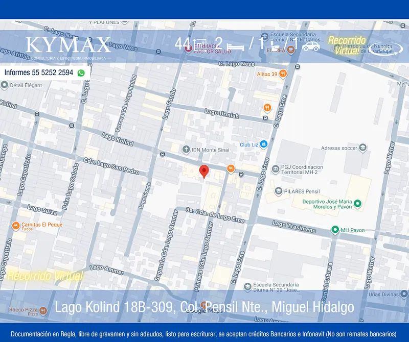The height and width of the screenshot is (342, 409).
Task: Click the Google Maps watermark logo
Action: pos(205,311)
